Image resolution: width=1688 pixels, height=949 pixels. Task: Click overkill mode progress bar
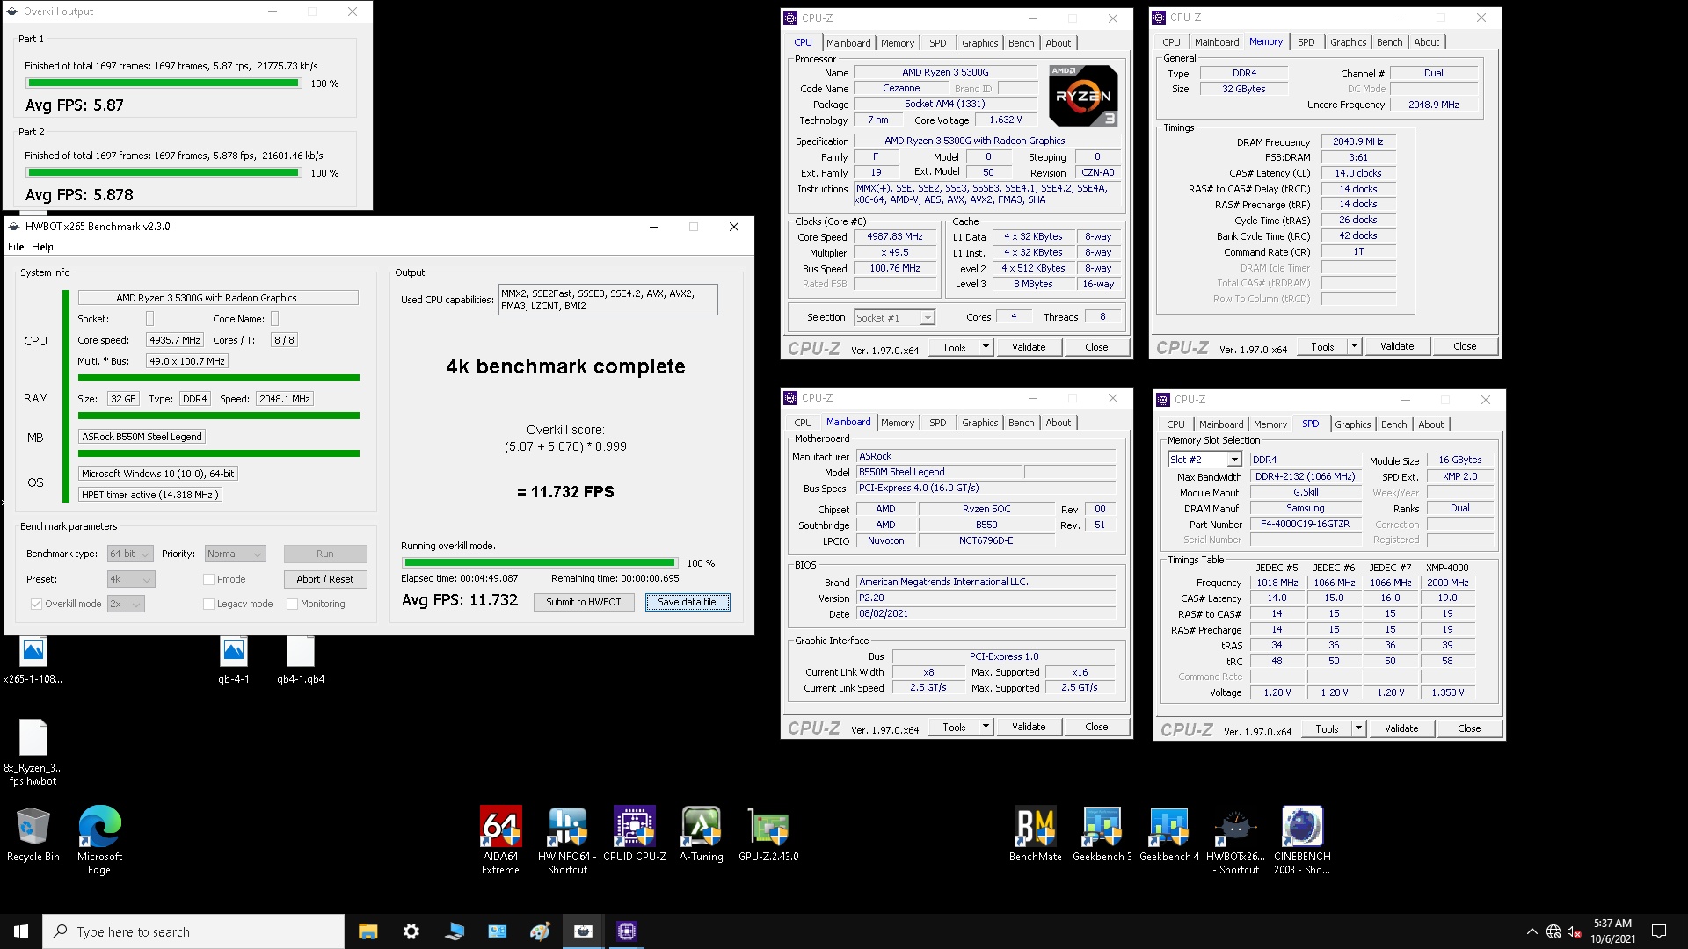point(540,562)
